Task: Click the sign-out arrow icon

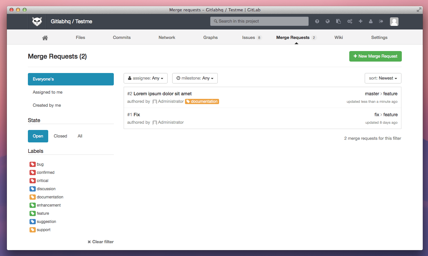Action: pyautogui.click(x=381, y=21)
